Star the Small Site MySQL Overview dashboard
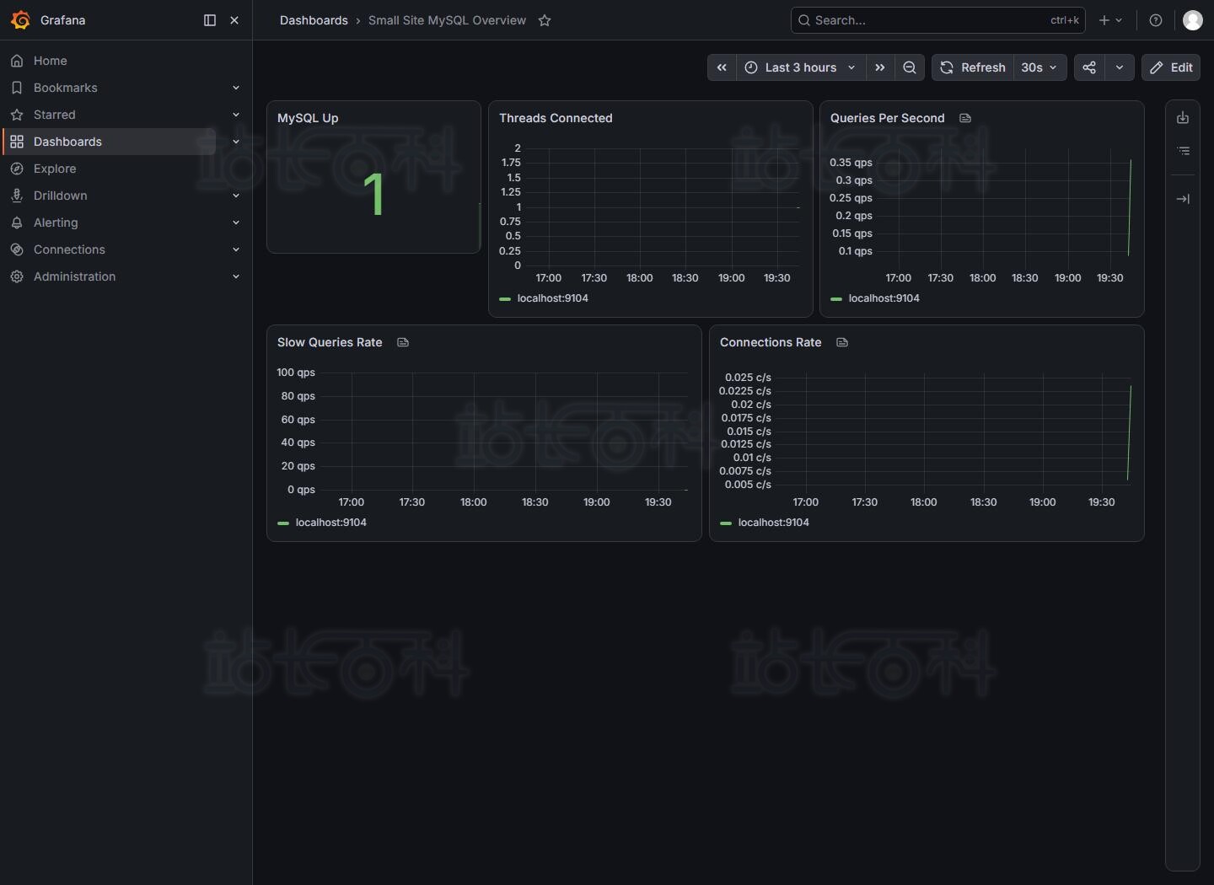The width and height of the screenshot is (1214, 885). [x=545, y=20]
